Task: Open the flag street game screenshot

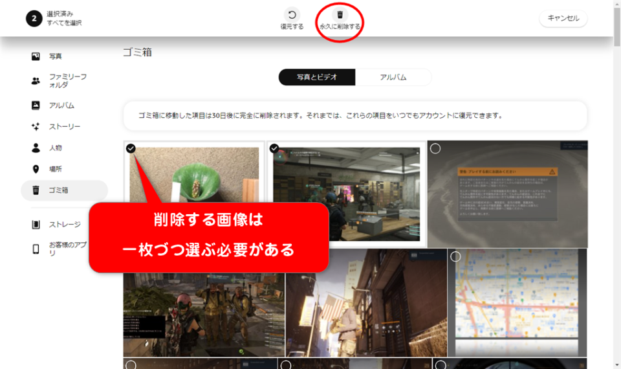Action: (366, 303)
